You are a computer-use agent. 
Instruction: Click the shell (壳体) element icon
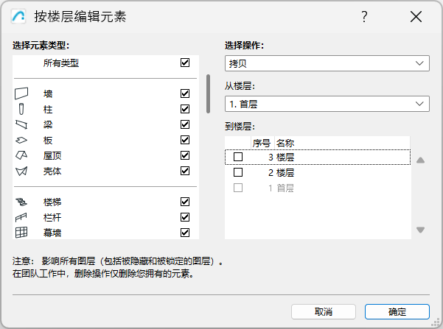21,171
